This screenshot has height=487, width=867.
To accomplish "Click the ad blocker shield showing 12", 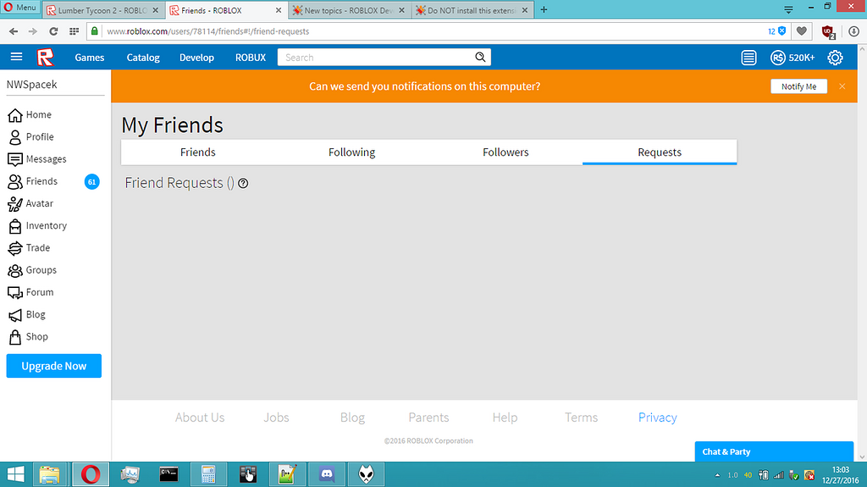I will point(777,31).
